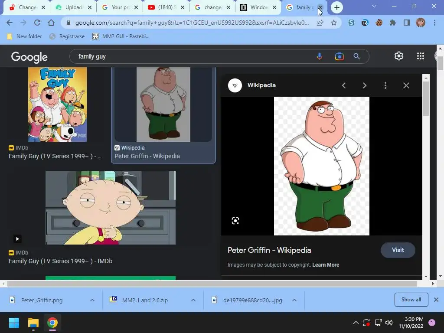The height and width of the screenshot is (333, 444).
Task: Open the Extensions puzzle piece menu
Action: tap(393, 23)
